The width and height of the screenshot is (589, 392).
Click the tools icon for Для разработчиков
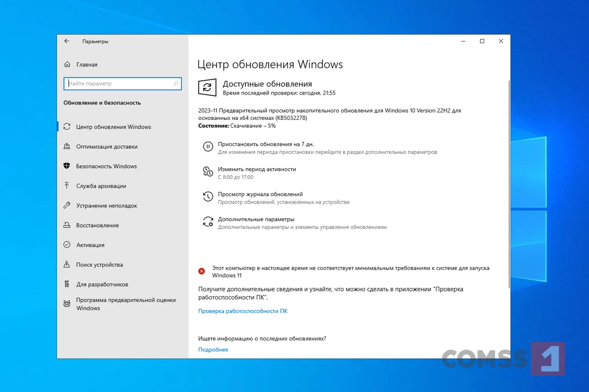[67, 284]
